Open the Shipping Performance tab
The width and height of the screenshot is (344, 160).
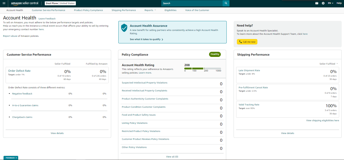(x=124, y=10)
